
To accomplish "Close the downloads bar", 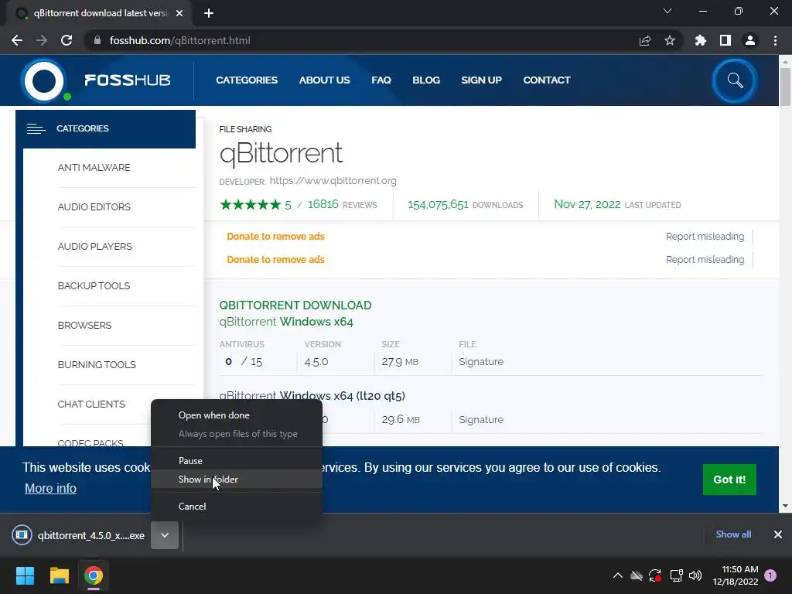I will (778, 534).
